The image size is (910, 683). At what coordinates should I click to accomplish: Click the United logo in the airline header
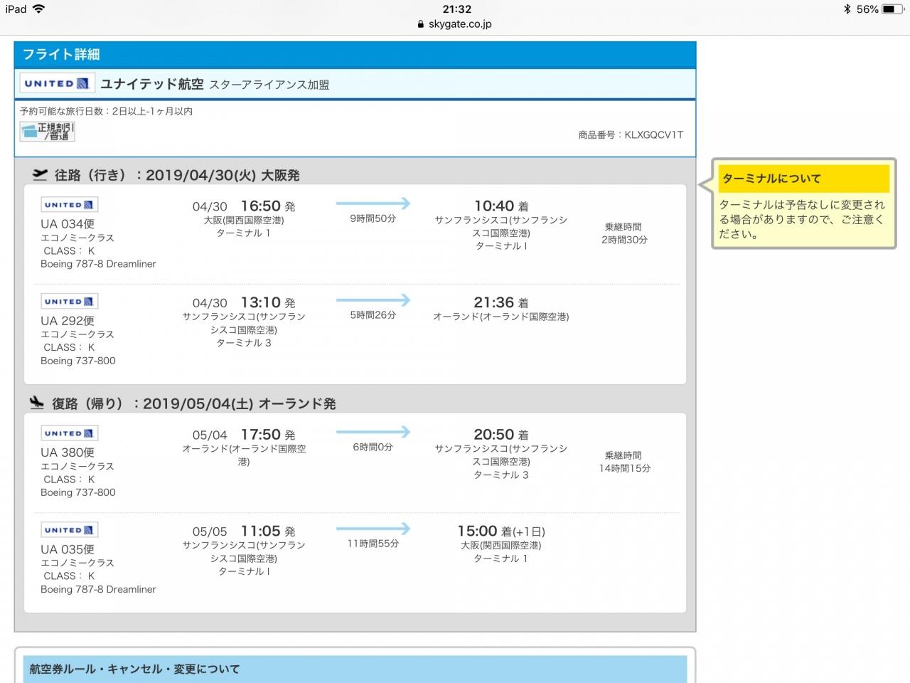[58, 83]
